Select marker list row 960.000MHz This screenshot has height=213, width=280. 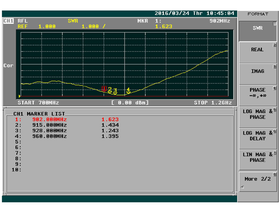coord(67,136)
